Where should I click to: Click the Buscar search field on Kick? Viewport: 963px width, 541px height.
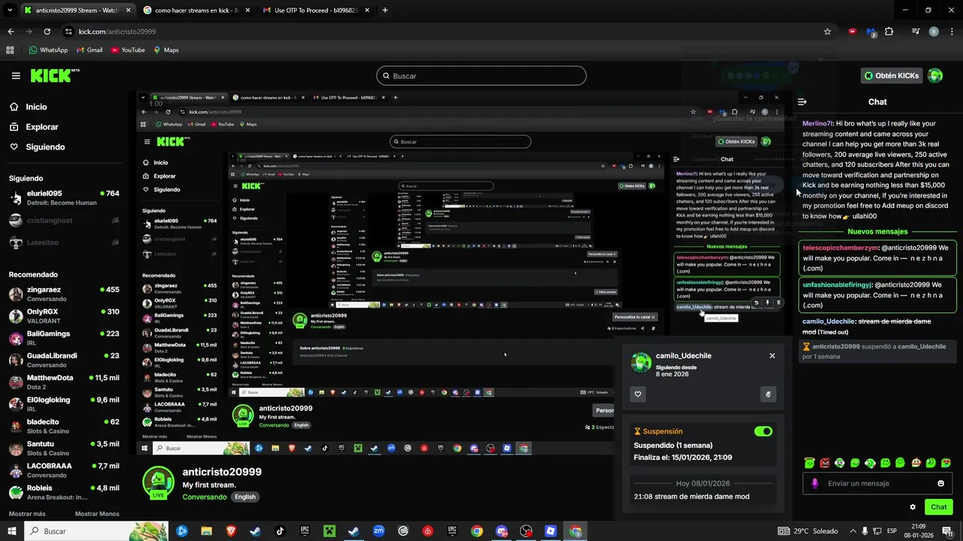pyautogui.click(x=481, y=76)
